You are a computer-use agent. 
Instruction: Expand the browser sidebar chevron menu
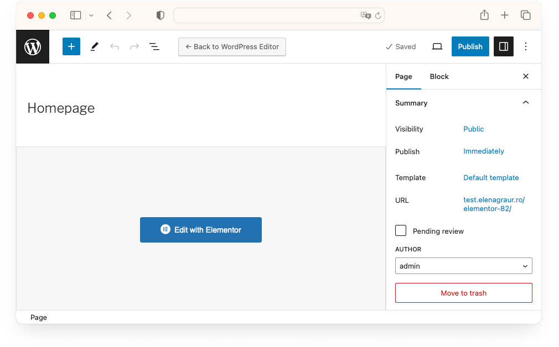[91, 15]
